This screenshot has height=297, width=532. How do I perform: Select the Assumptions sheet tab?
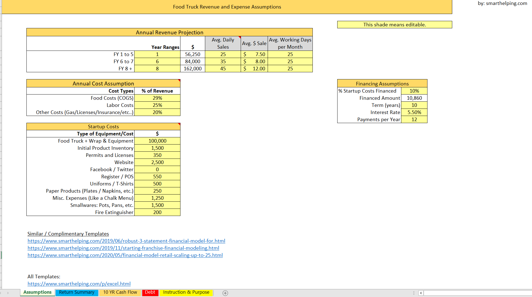pos(37,292)
